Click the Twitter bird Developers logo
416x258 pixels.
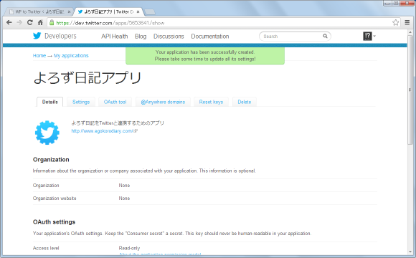(x=55, y=36)
